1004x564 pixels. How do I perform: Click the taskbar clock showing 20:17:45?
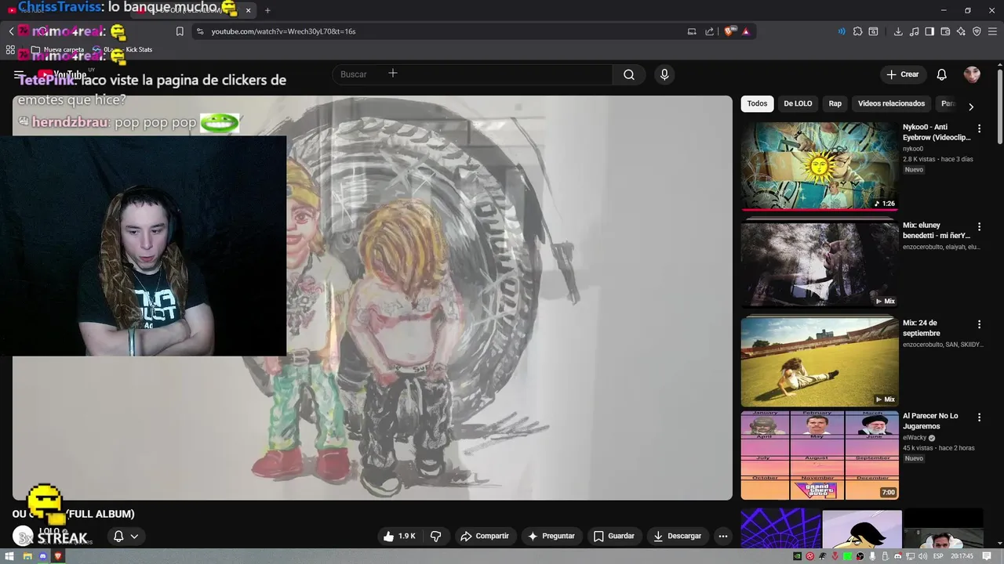click(x=962, y=556)
